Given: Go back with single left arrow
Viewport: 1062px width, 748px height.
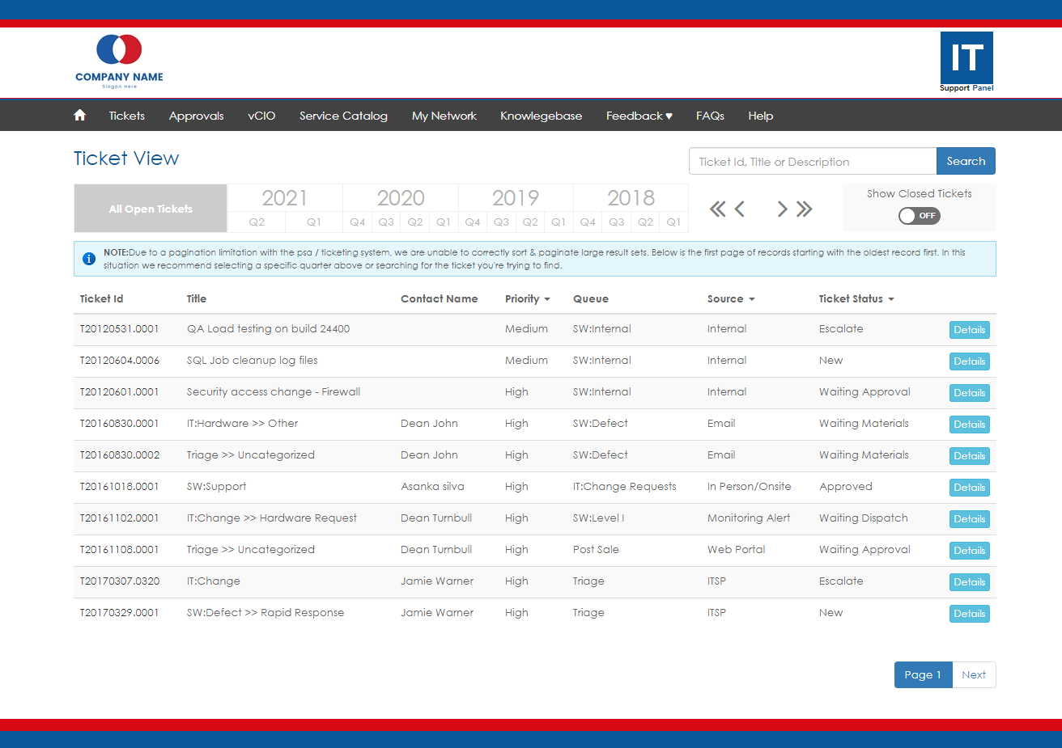Looking at the screenshot, I should pyautogui.click(x=739, y=209).
